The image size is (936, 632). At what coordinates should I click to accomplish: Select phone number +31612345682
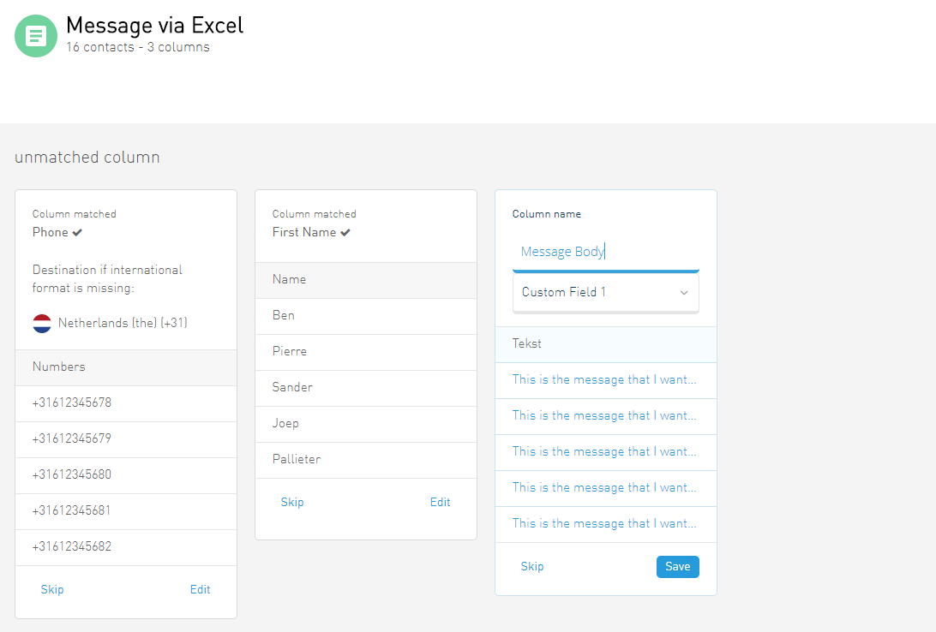(126, 546)
